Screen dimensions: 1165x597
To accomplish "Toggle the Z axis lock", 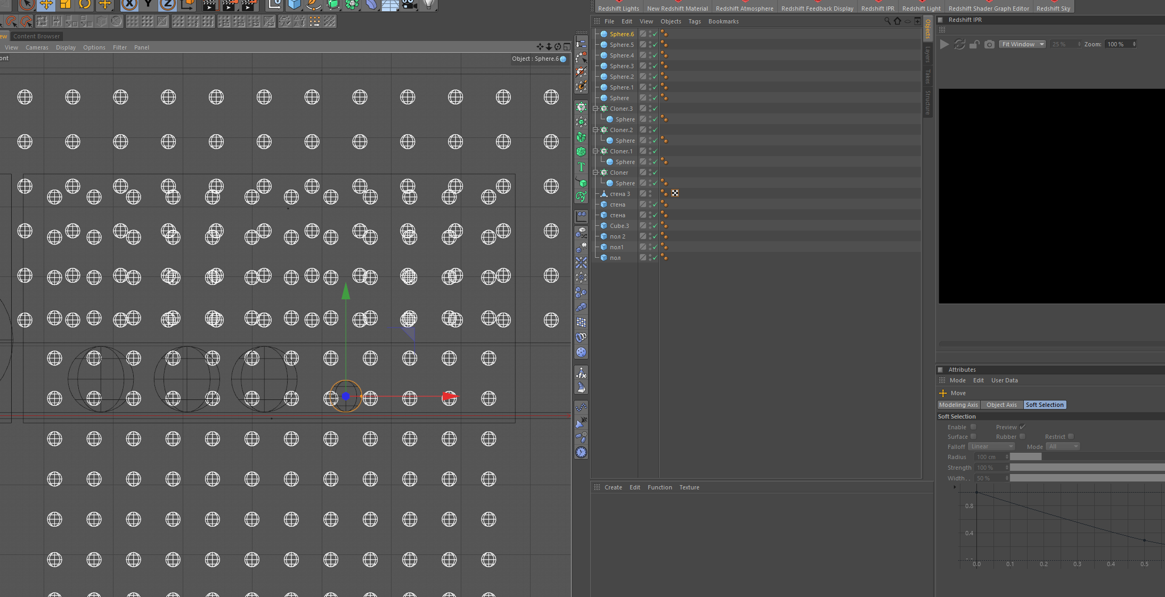I will pyautogui.click(x=167, y=5).
